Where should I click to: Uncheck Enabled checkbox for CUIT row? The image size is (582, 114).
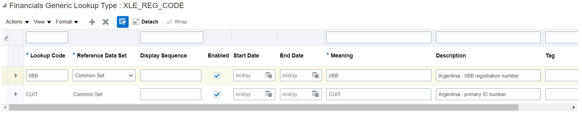(x=217, y=95)
